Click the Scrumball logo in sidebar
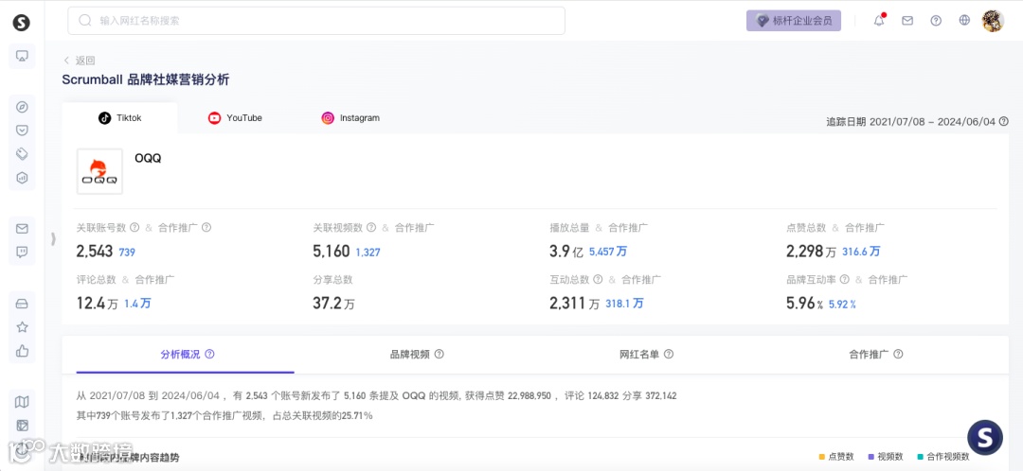This screenshot has height=471, width=1023. tap(22, 24)
